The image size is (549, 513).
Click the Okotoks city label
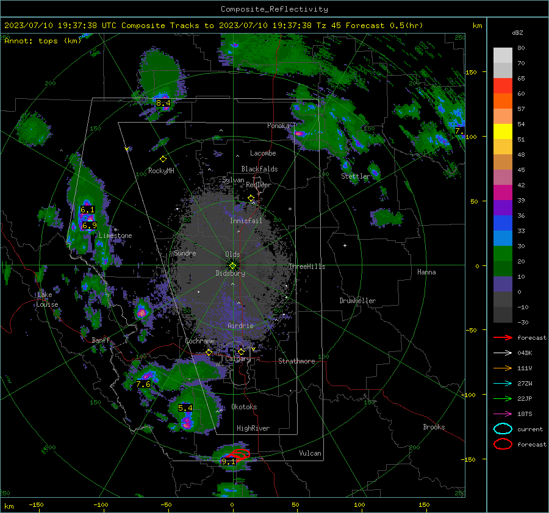pos(244,407)
